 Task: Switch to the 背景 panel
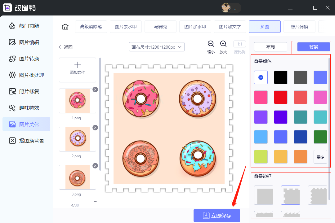point(314,47)
